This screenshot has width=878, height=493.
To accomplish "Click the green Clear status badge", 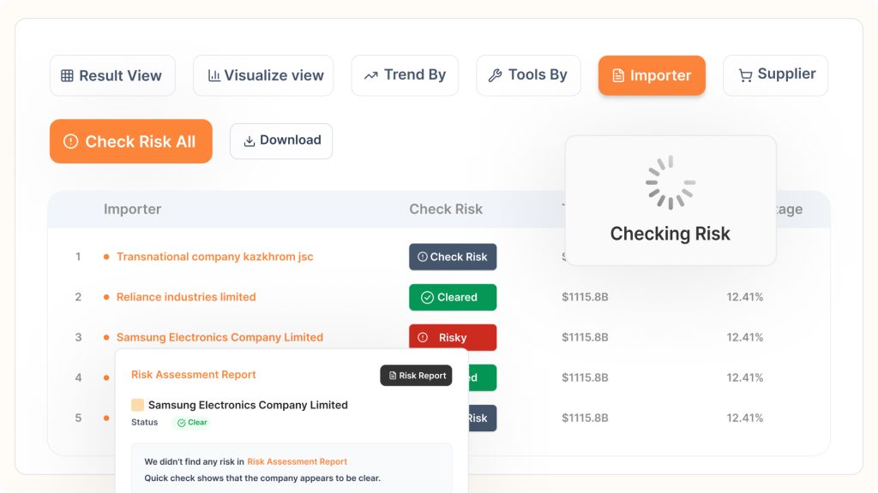I will coord(192,423).
